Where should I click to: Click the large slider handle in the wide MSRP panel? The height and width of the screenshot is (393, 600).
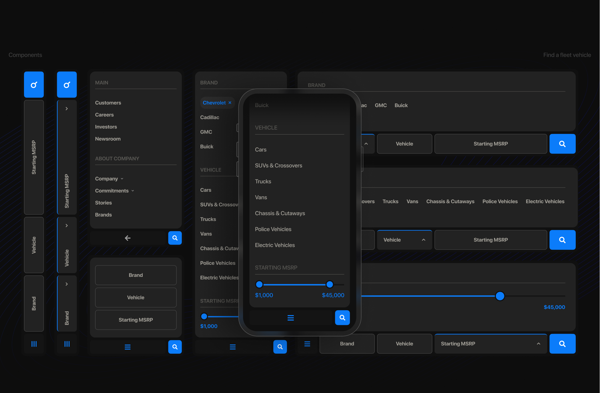point(500,296)
